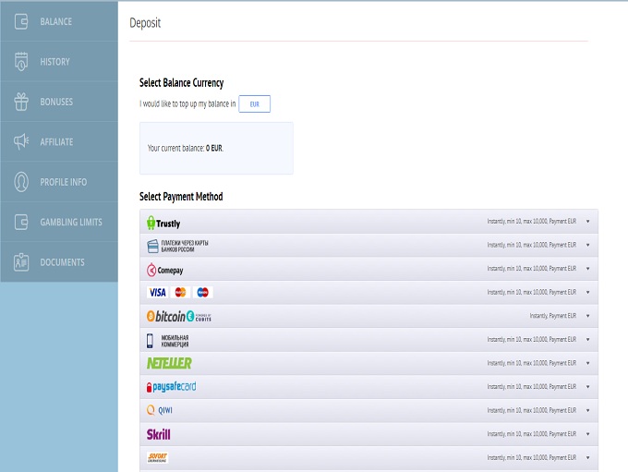Select the Comepay payment logo
The height and width of the screenshot is (472, 628).
coord(164,270)
